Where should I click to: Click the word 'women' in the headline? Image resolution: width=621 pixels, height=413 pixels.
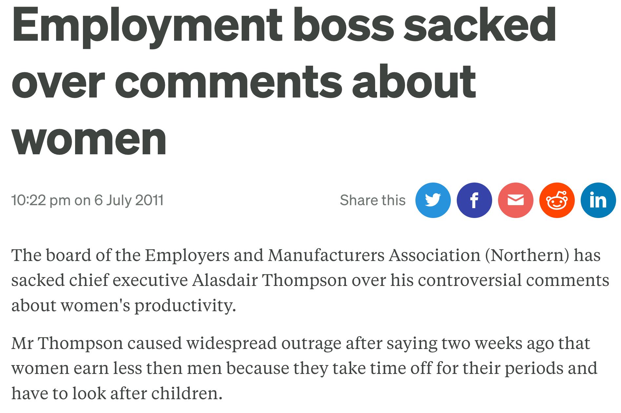[89, 140]
